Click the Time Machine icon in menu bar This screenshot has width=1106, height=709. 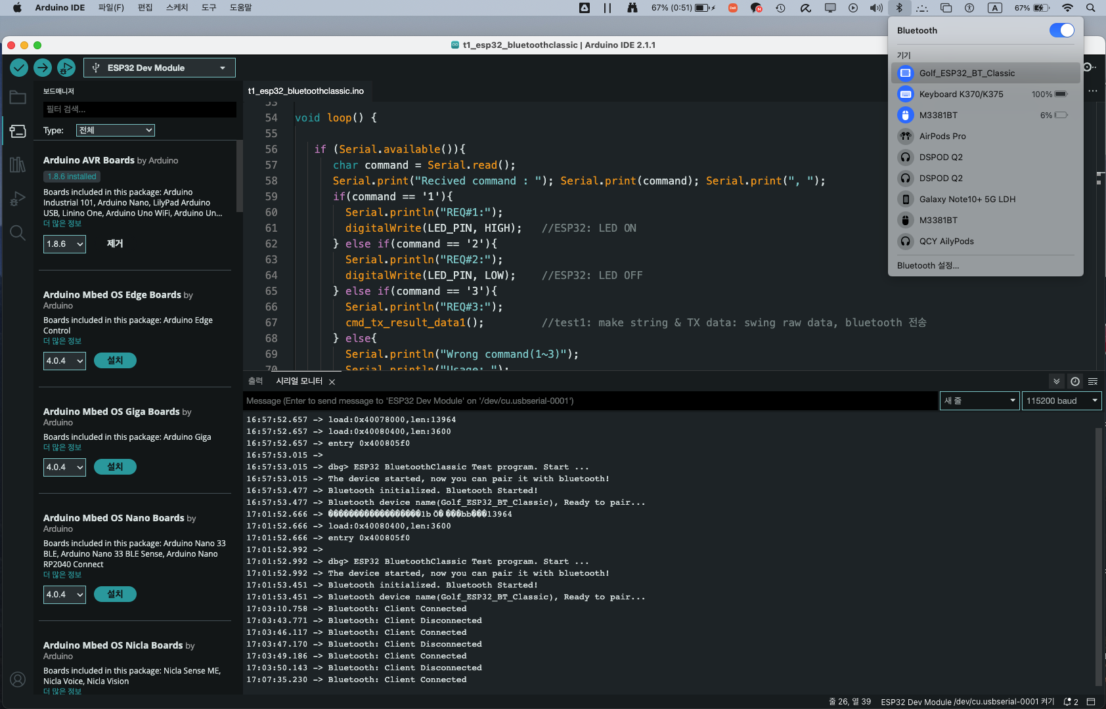(780, 8)
